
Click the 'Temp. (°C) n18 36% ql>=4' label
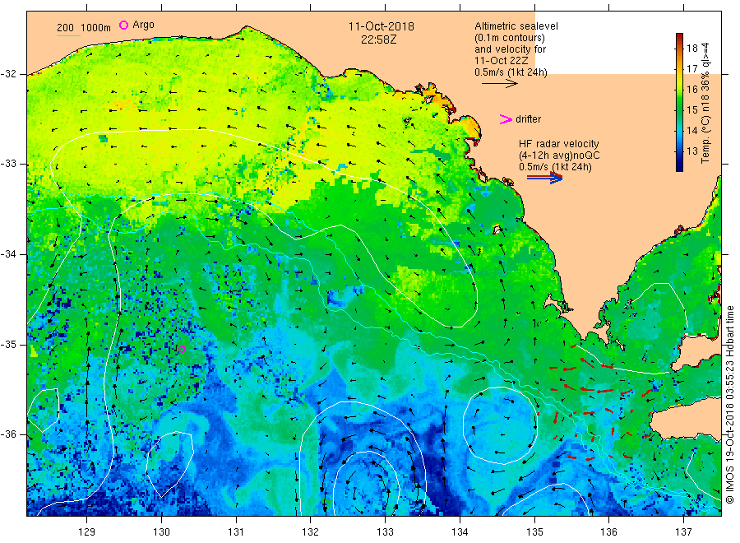(705, 103)
